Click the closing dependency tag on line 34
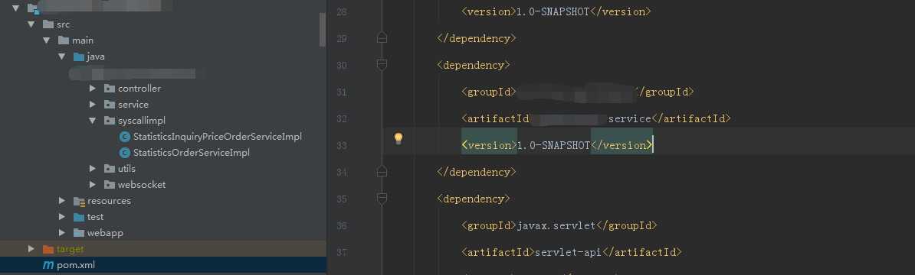The width and height of the screenshot is (915, 275). pos(476,172)
